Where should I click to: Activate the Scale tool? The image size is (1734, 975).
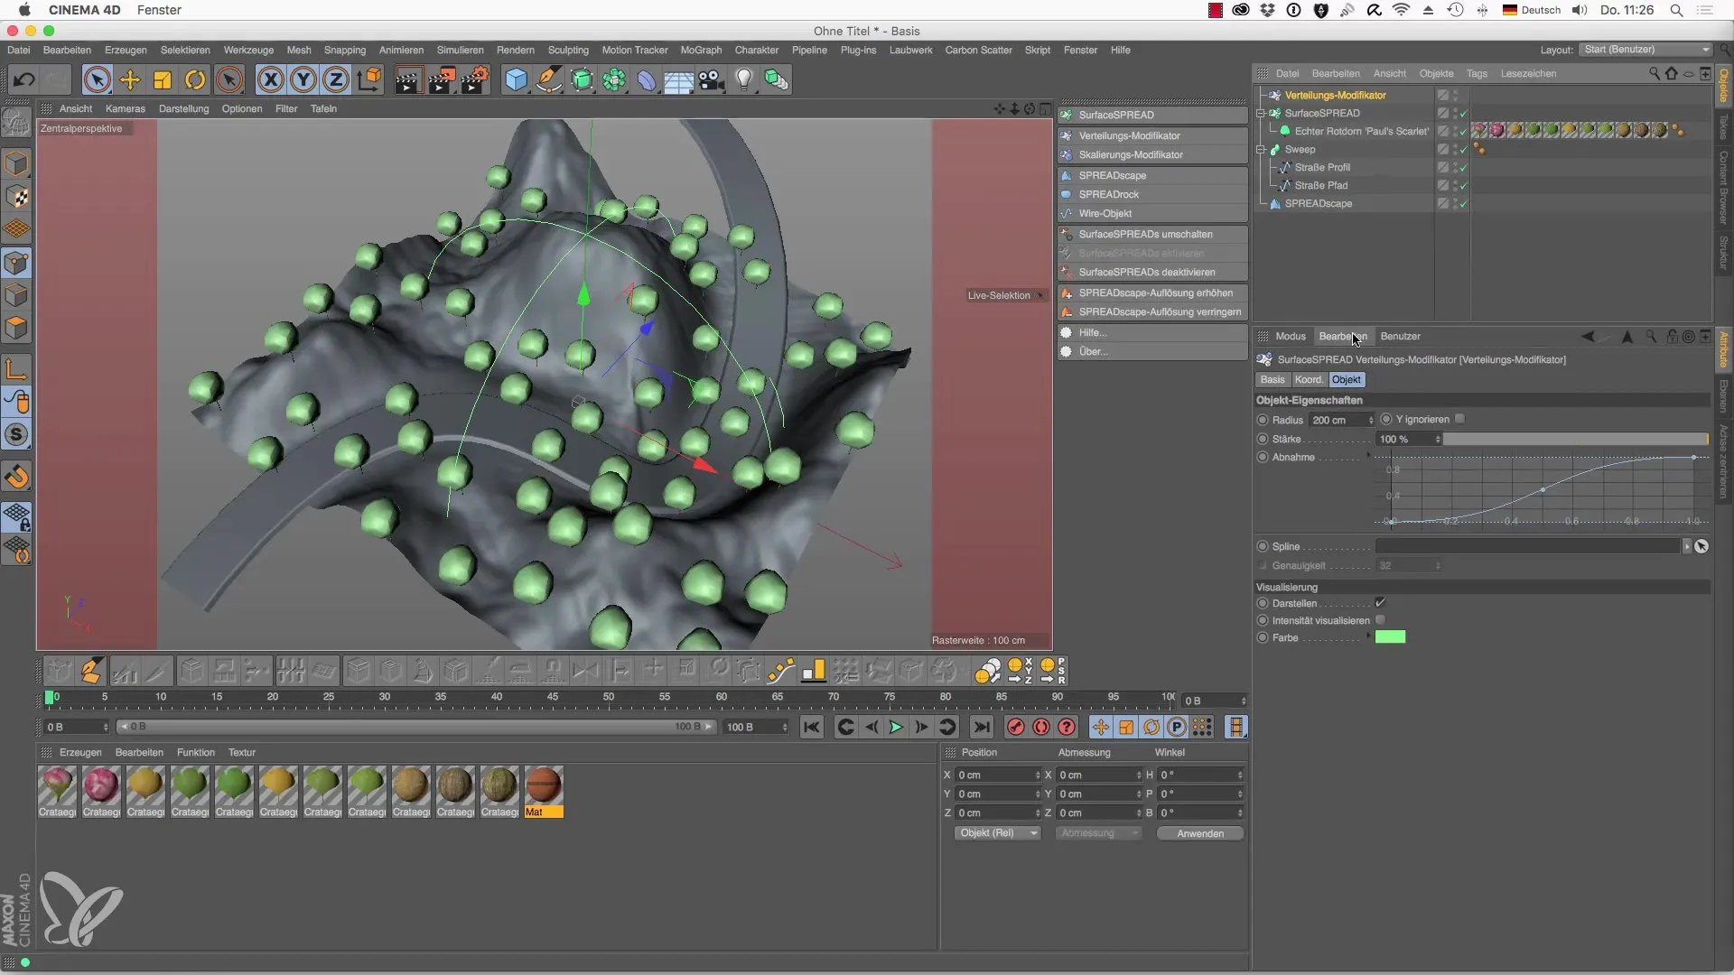[x=163, y=80]
